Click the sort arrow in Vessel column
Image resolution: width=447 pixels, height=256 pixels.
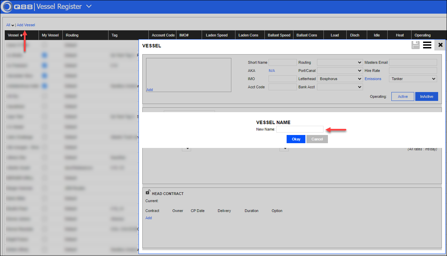point(21,35)
